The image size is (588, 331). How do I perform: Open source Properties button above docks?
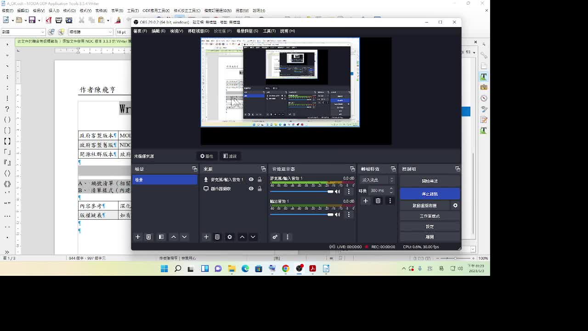point(207,156)
